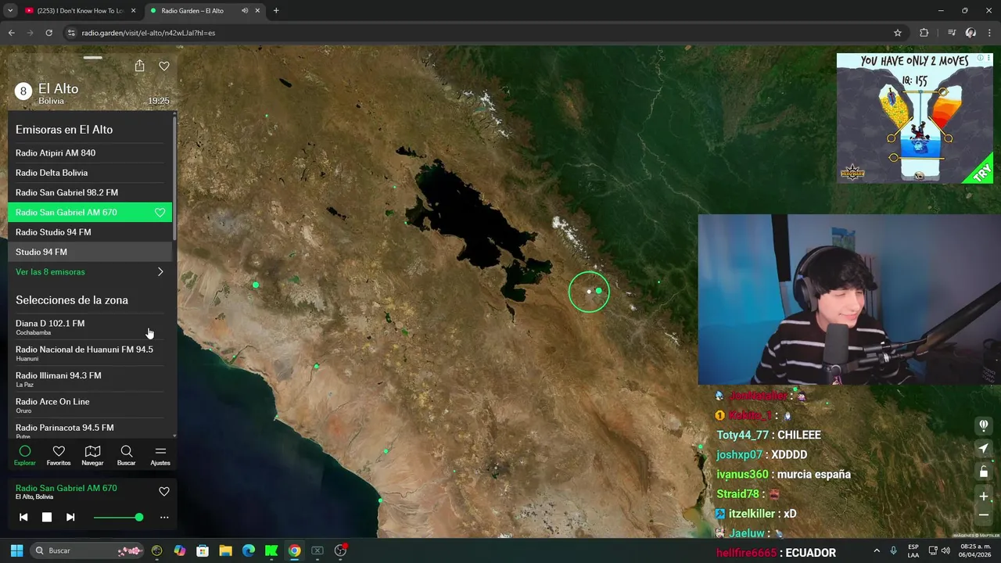Open the Explorar tab

tap(25, 456)
